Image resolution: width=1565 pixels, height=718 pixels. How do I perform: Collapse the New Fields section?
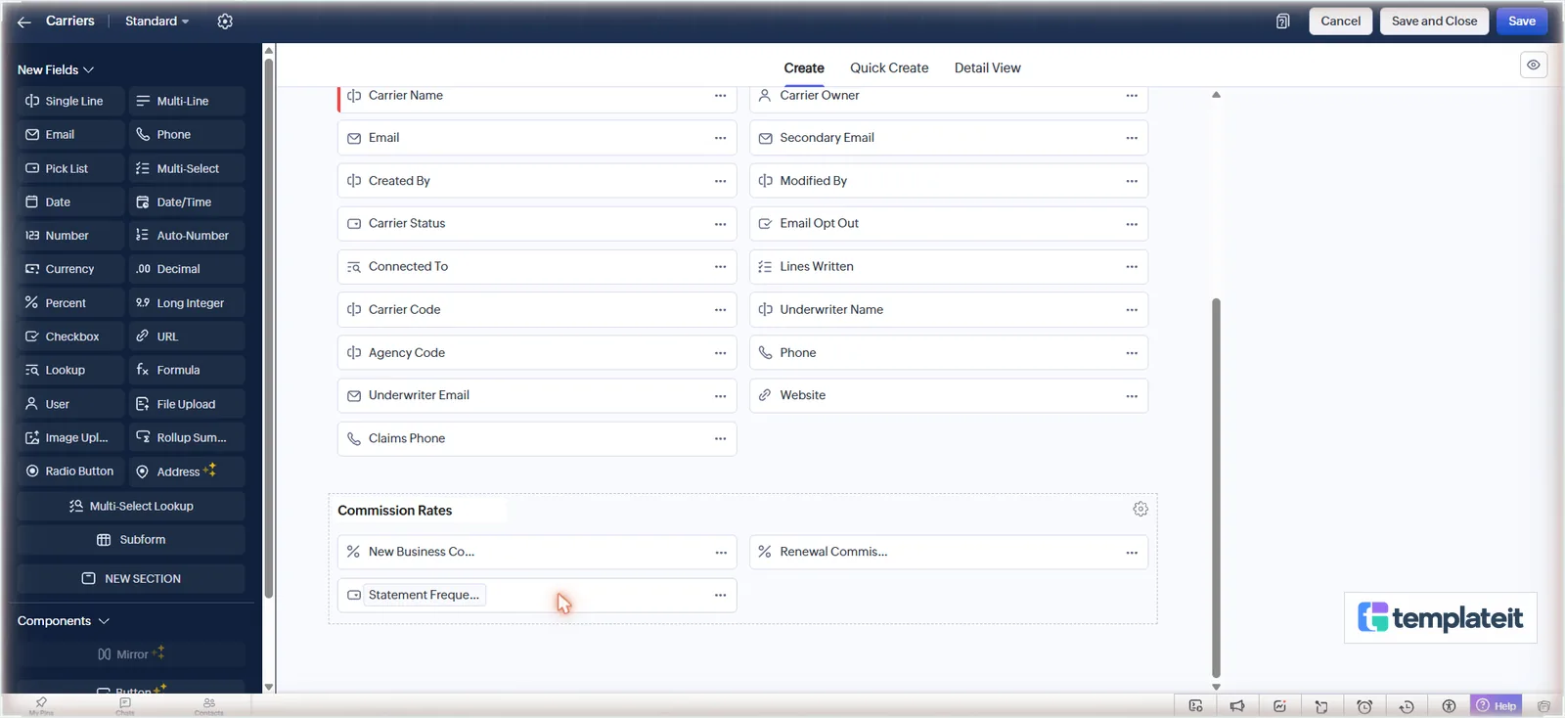pos(56,69)
